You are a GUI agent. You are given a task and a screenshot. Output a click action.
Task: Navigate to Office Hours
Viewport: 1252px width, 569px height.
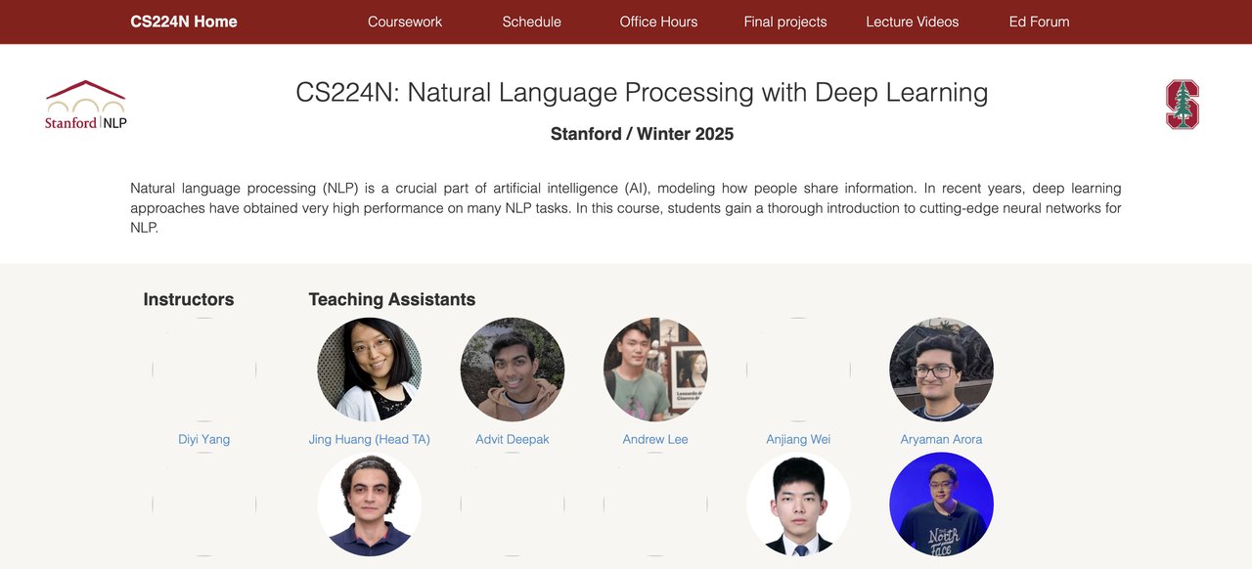tap(658, 22)
